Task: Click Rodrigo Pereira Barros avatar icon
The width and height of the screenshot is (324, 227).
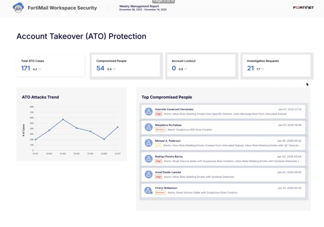Action: pyautogui.click(x=149, y=159)
